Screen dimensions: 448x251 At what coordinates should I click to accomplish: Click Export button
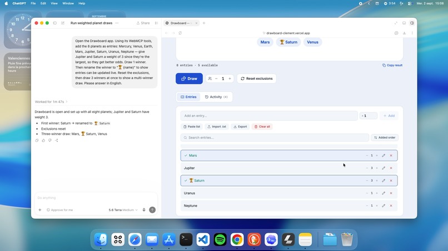click(240, 126)
